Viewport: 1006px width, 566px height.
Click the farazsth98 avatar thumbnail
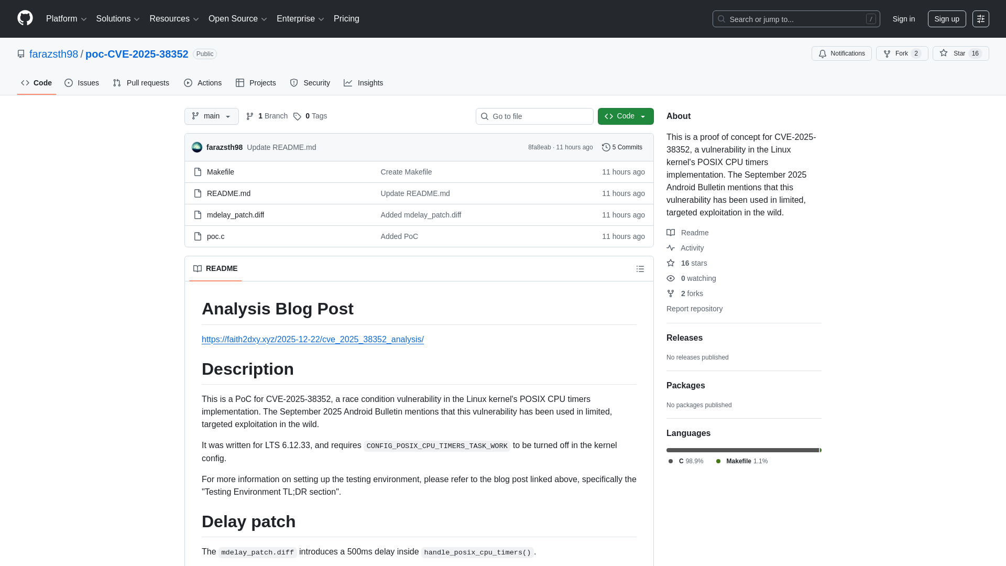pos(197,147)
